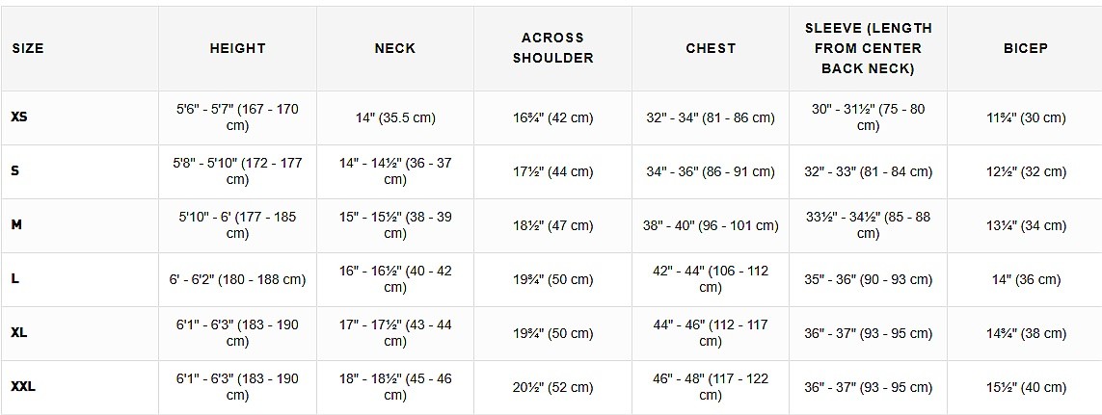Click the S size row label
The image size is (1102, 415).
pyautogui.click(x=15, y=170)
